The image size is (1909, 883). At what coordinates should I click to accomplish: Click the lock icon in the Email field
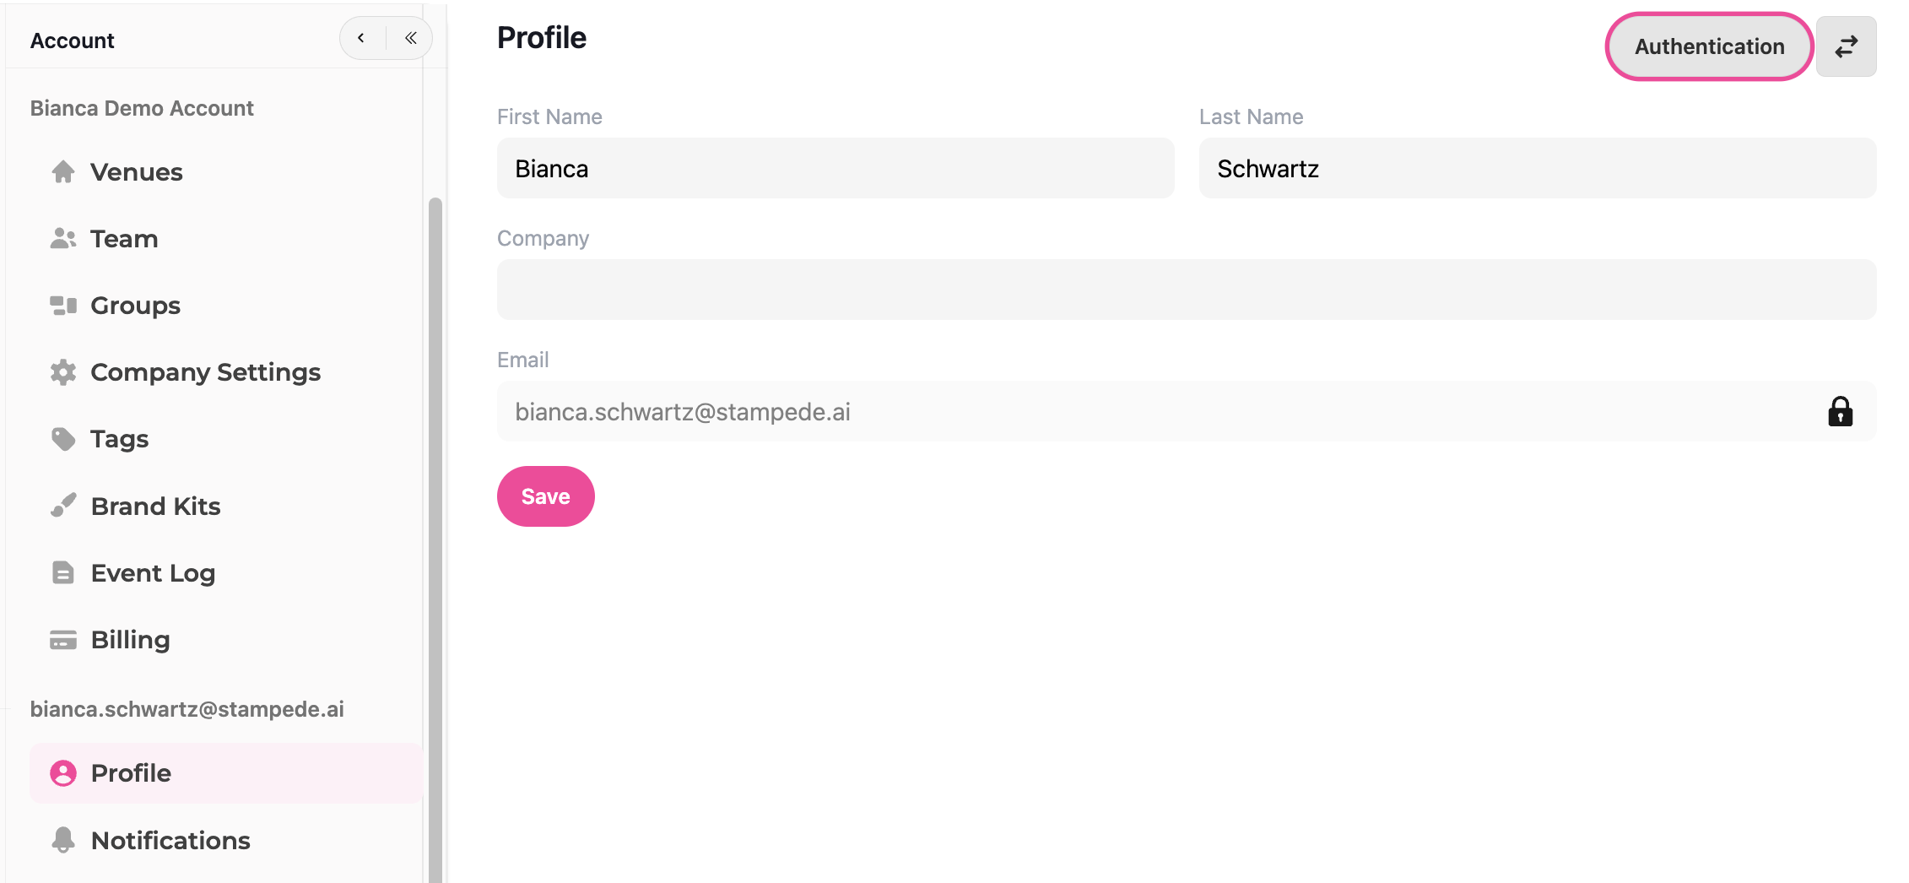pos(1841,412)
